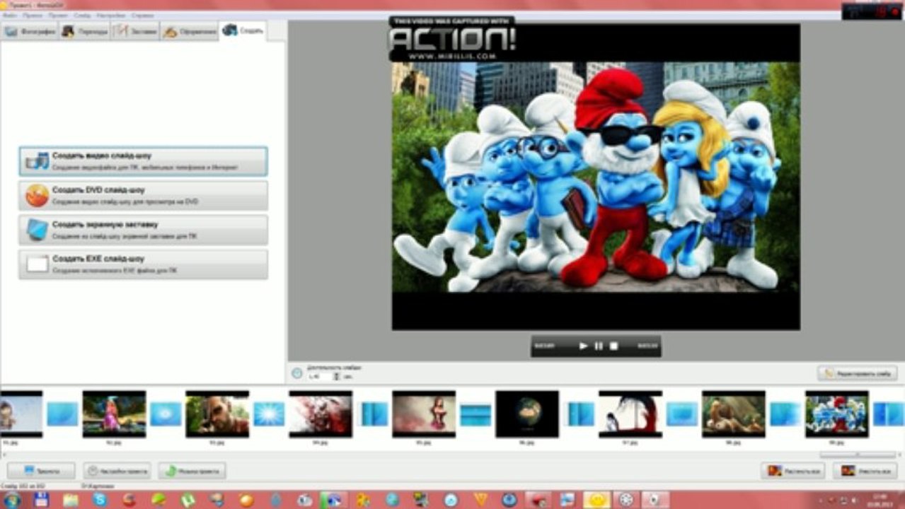Click the transition icon after the Earth slide
The height and width of the screenshot is (509, 905).
tap(581, 414)
